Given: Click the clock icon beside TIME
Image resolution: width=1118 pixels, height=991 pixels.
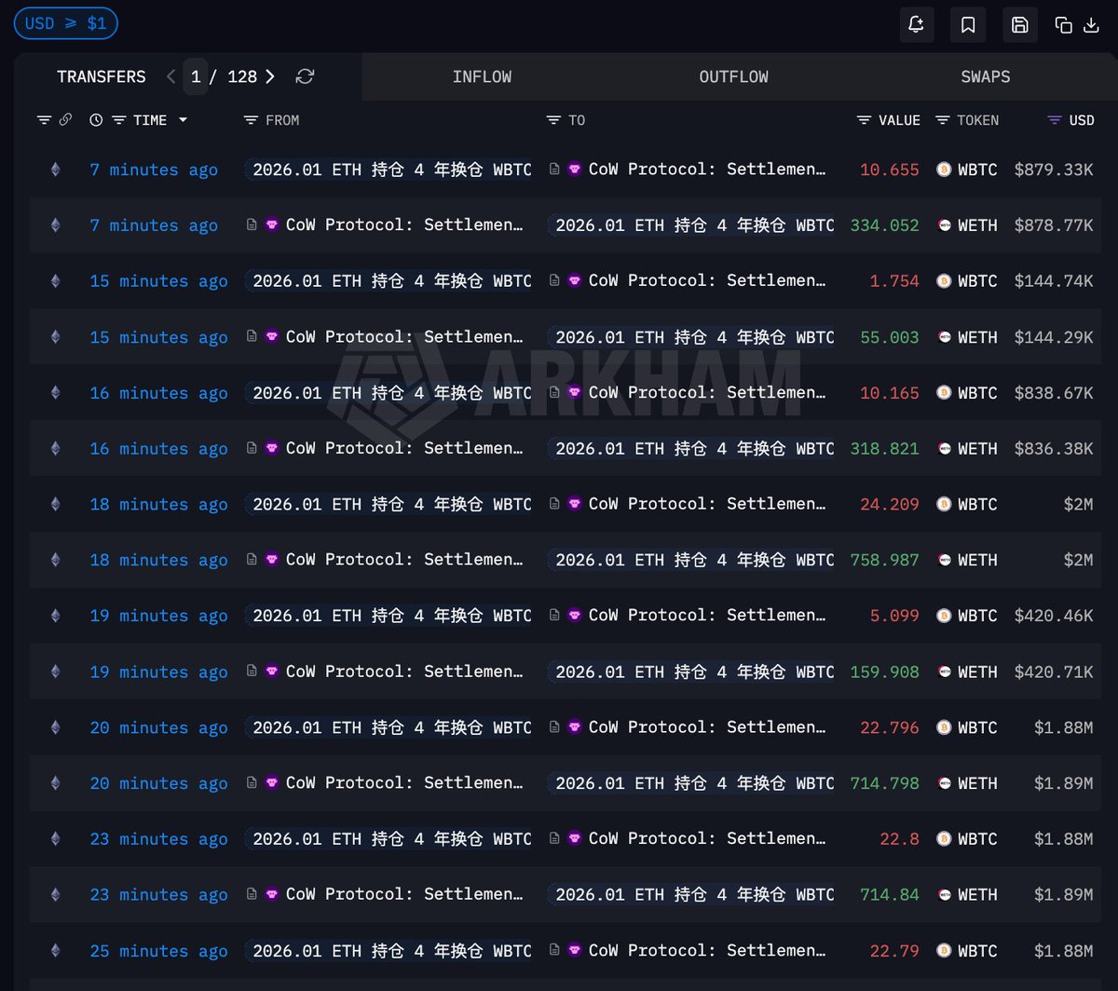Looking at the screenshot, I should [96, 120].
